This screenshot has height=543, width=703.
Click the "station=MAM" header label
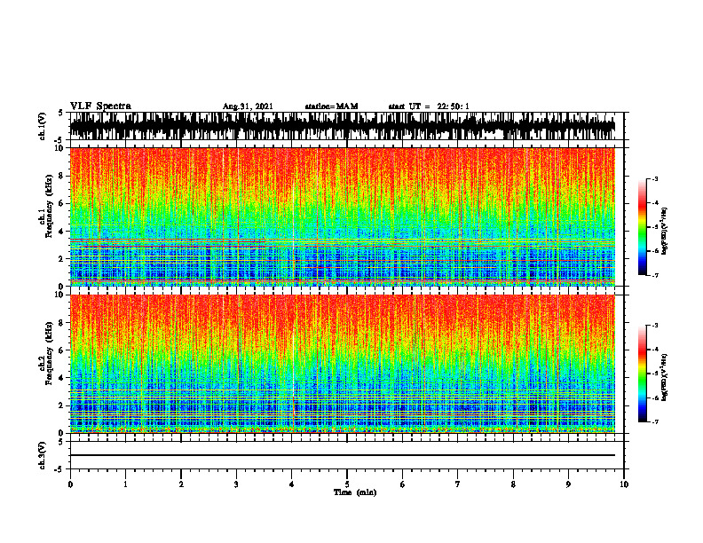[x=331, y=106]
